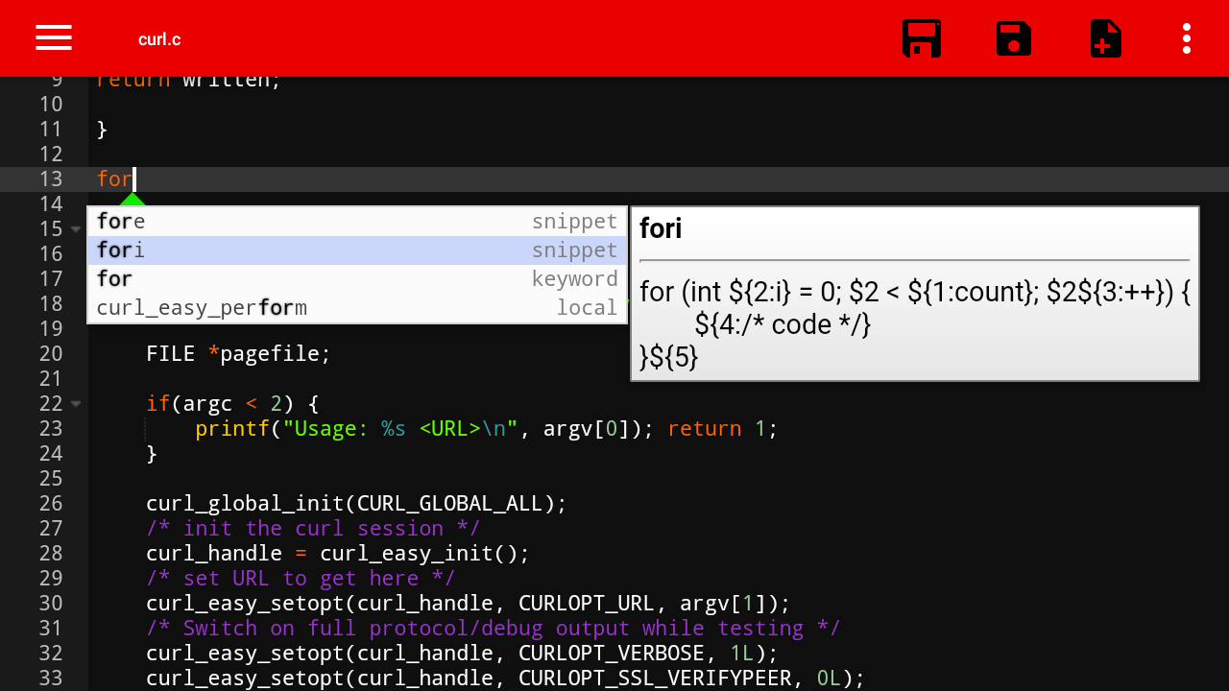Open the navigation drawer menu
Image resolution: width=1229 pixels, height=691 pixels.
53,37
